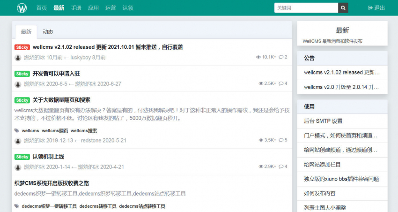The image size is (398, 212).
Task: Click the dedecms织梦一键转移工具 tag
Action: [49, 206]
